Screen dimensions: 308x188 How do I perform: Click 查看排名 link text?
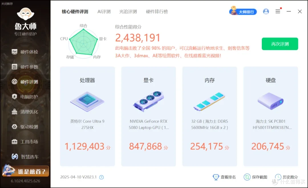tap(228, 177)
